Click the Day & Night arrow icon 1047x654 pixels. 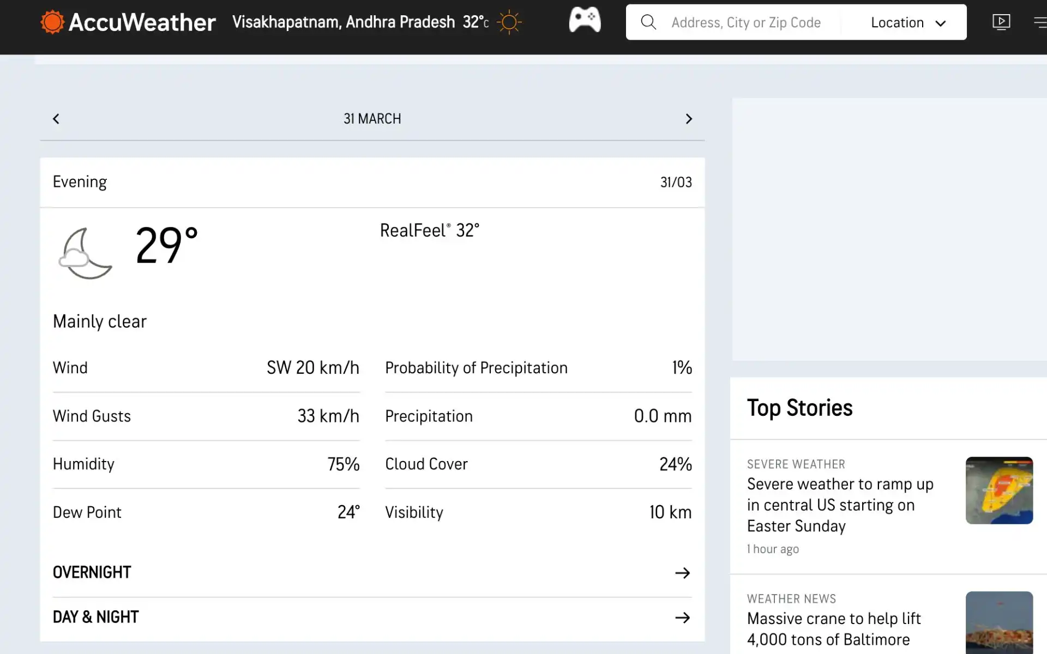point(682,617)
